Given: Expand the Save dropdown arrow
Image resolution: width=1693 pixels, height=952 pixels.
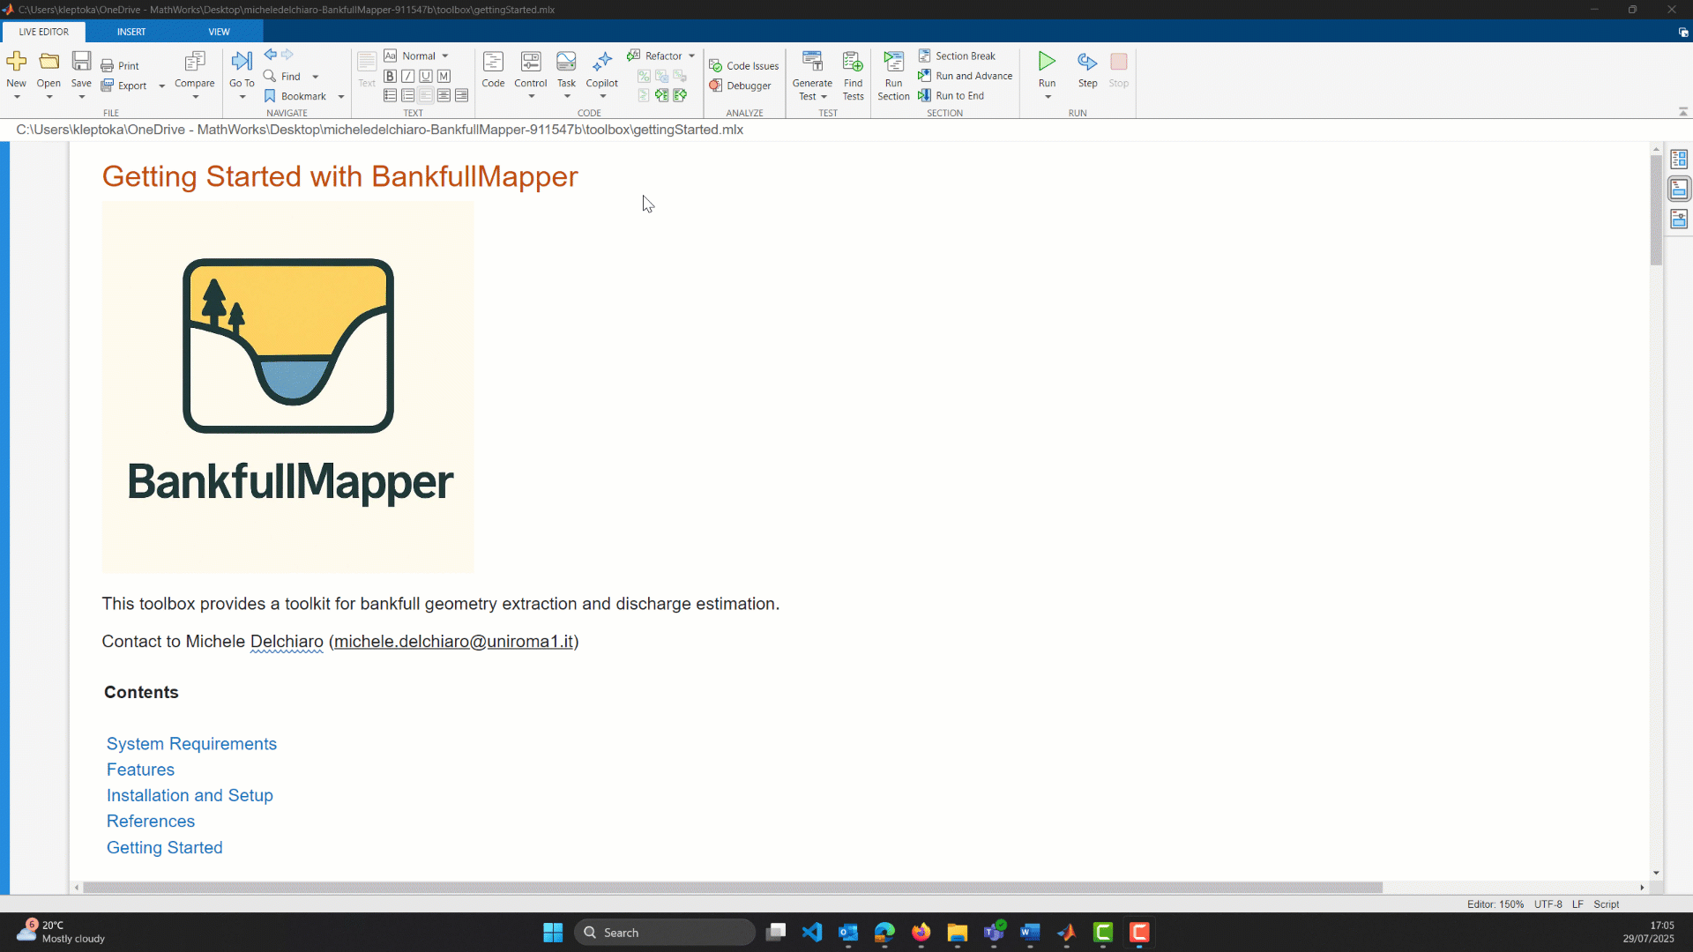Looking at the screenshot, I should tap(81, 97).
